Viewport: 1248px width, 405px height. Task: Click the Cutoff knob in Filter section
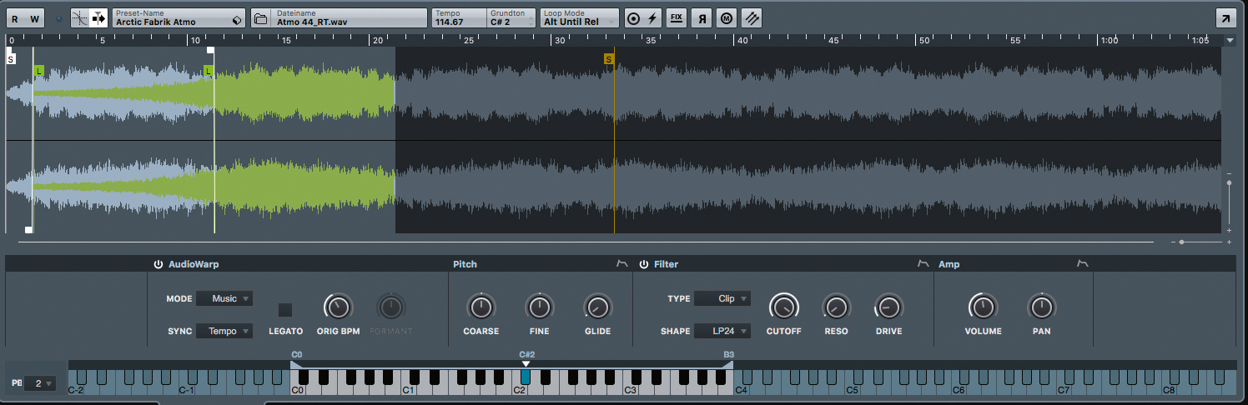point(783,307)
